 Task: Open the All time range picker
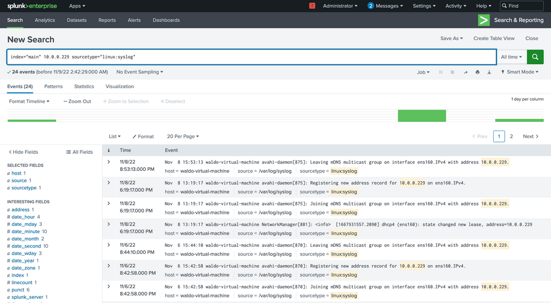click(x=511, y=57)
